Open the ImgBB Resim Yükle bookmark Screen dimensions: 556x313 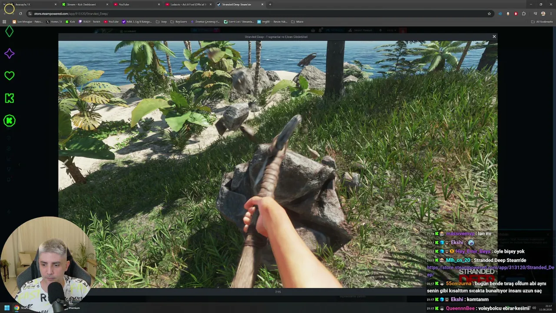coord(272,21)
